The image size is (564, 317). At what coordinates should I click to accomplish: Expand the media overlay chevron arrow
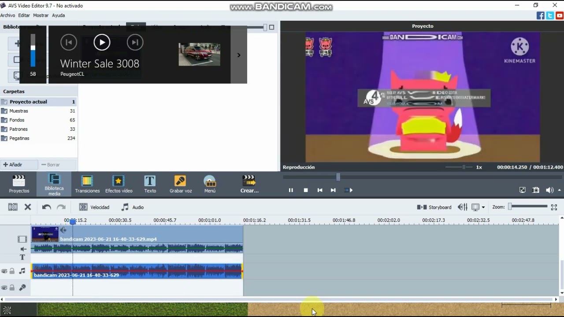pyautogui.click(x=239, y=55)
